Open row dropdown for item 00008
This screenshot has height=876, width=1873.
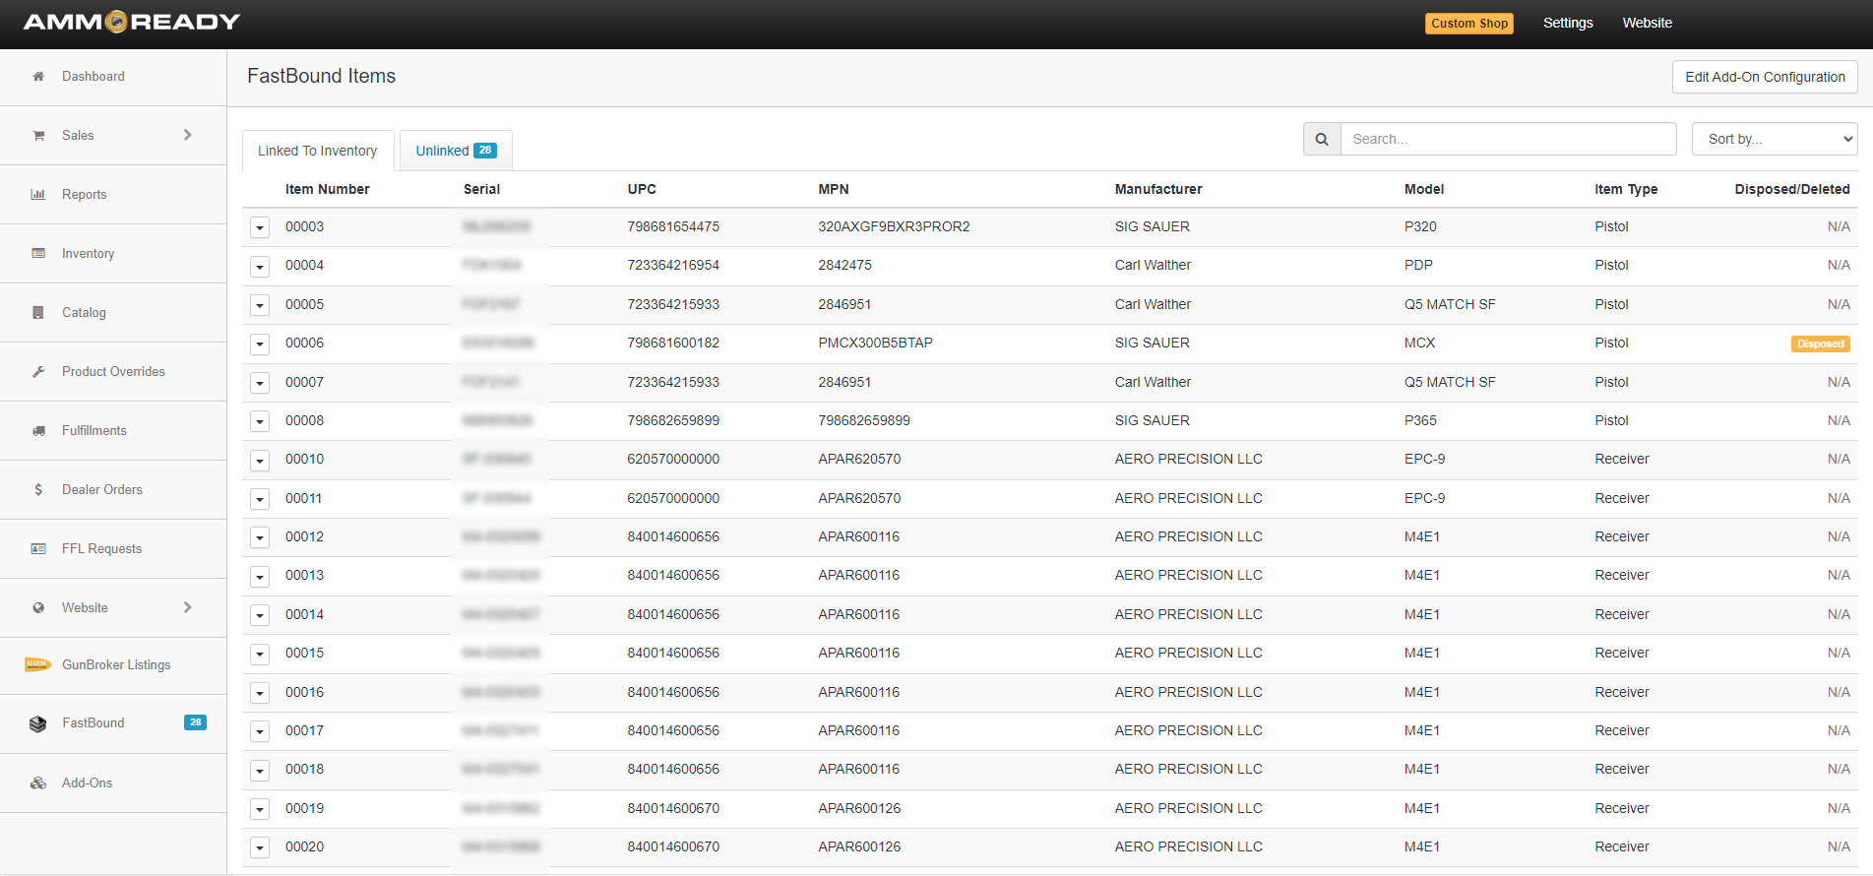260,422
